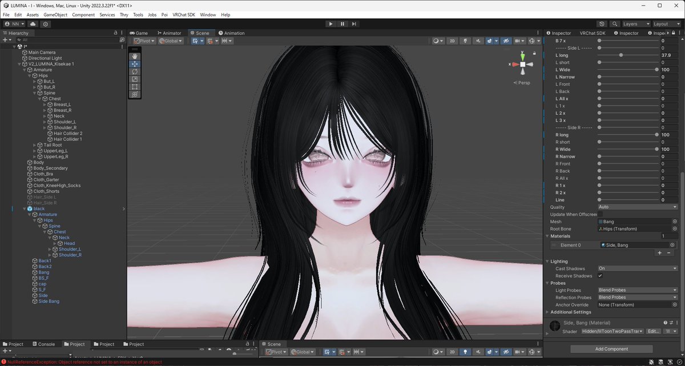Toggle scene lighting in top Scene toolbar
The width and height of the screenshot is (685, 366).
pyautogui.click(x=465, y=41)
